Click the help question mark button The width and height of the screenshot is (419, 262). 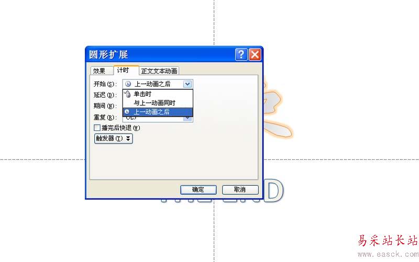(241, 55)
